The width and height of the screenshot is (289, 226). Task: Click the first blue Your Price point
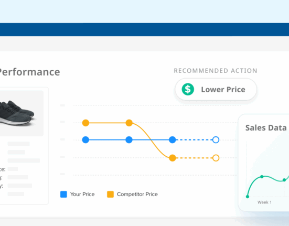(85, 140)
